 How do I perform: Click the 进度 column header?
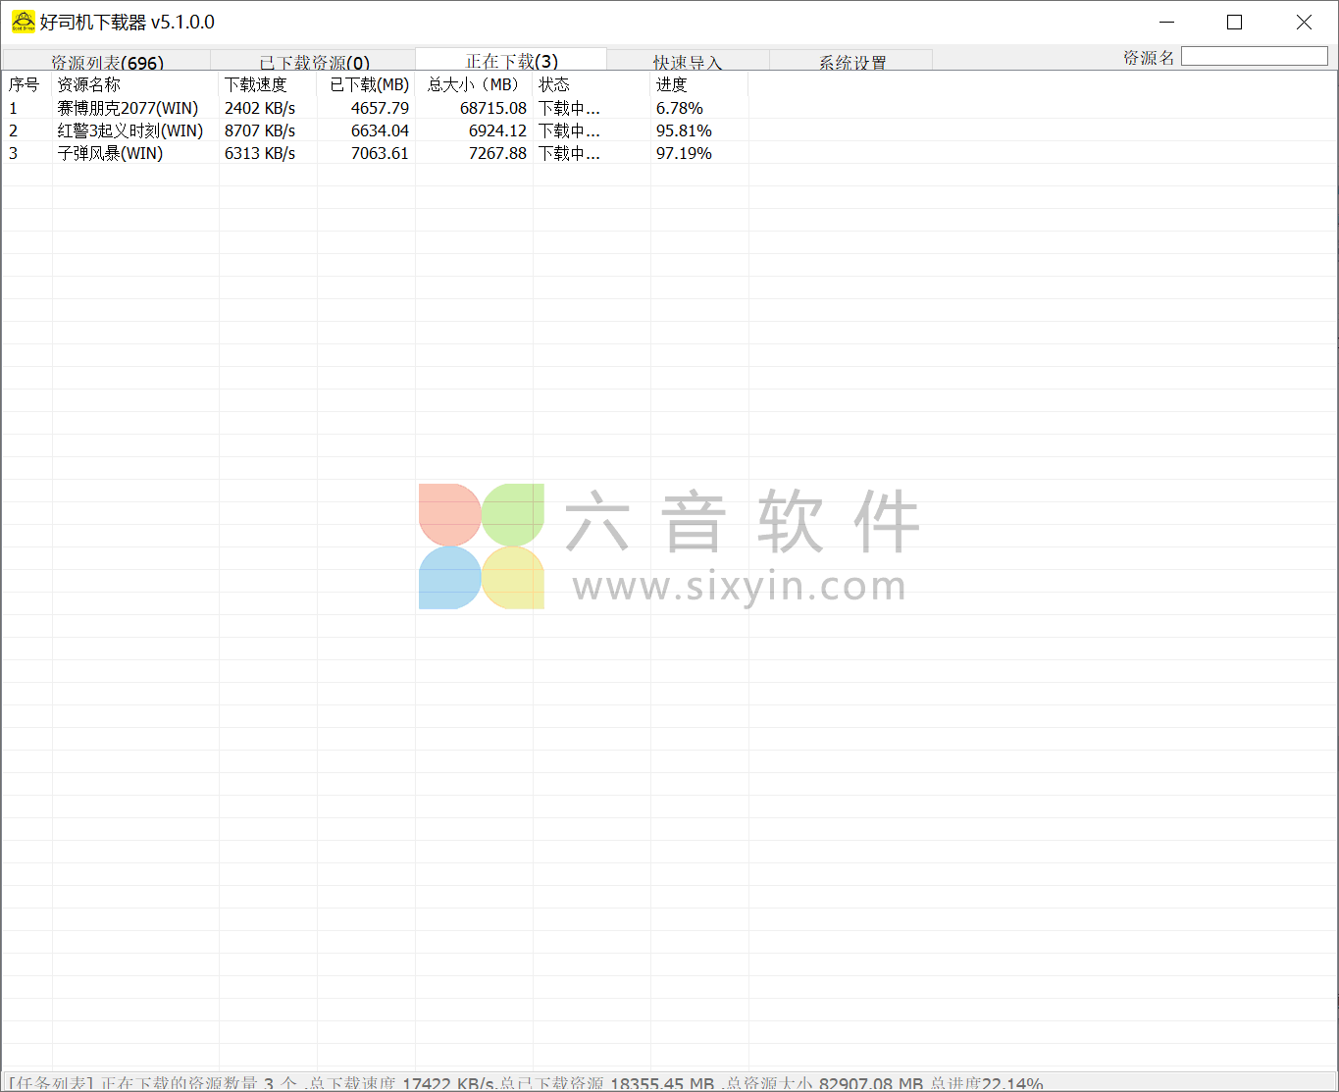click(x=667, y=84)
